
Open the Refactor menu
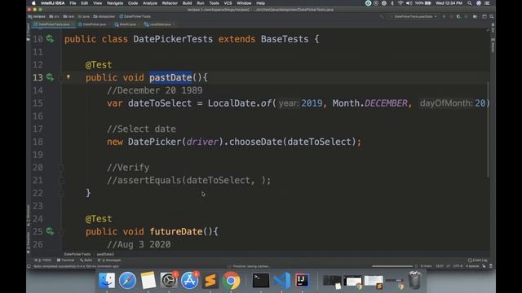point(170,3)
